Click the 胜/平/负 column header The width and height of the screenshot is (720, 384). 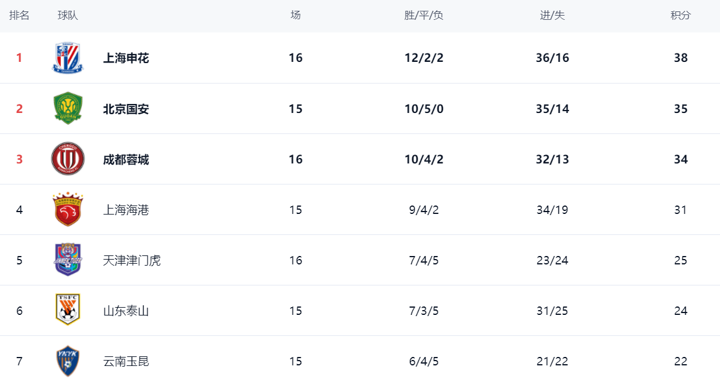[424, 16]
